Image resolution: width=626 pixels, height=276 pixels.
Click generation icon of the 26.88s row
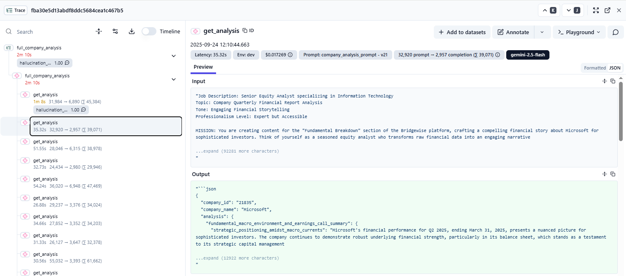[x=25, y=198]
